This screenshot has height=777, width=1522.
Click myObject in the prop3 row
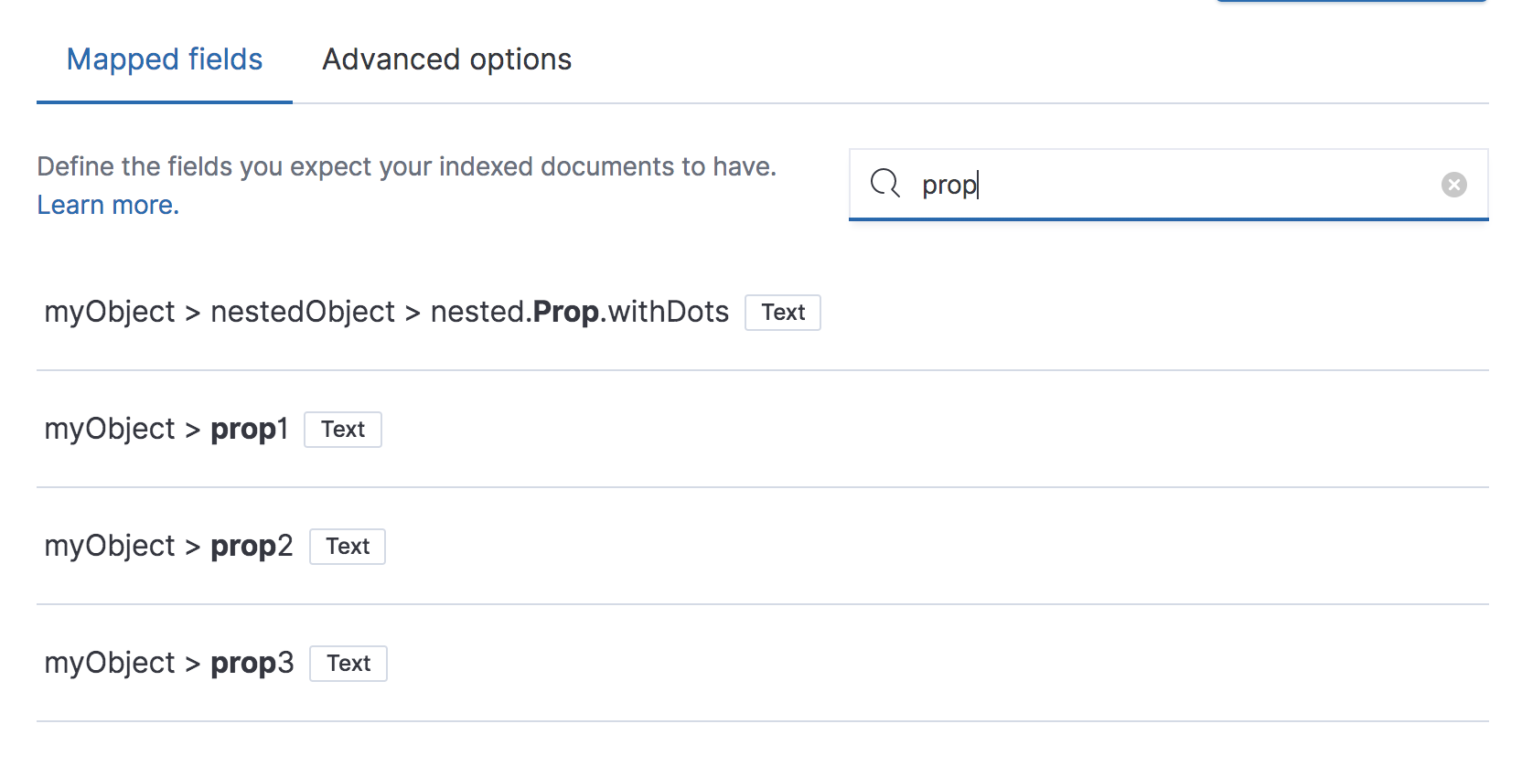(x=110, y=664)
